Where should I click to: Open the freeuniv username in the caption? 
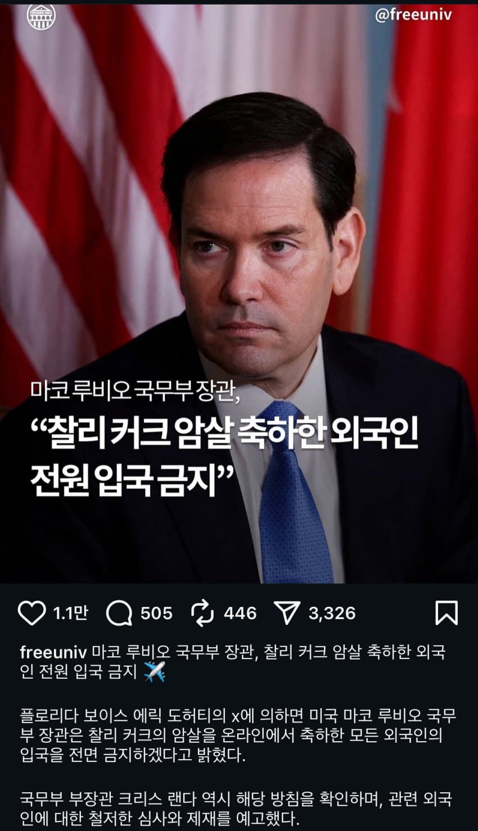click(x=53, y=652)
